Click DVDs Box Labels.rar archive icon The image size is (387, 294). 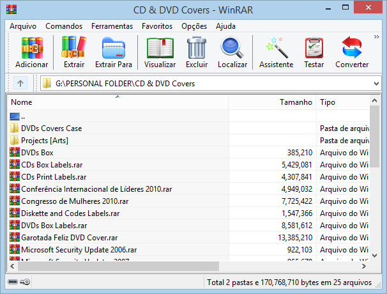pyautogui.click(x=15, y=225)
